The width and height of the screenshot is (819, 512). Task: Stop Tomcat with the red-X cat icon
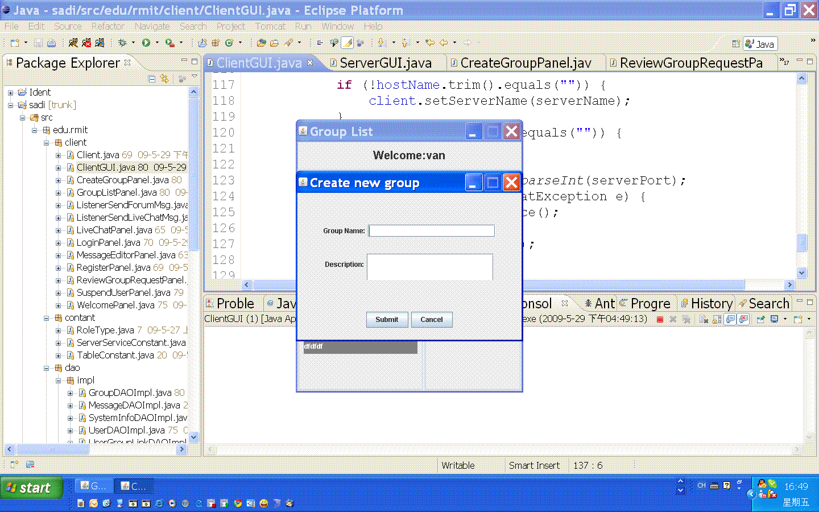[86, 43]
